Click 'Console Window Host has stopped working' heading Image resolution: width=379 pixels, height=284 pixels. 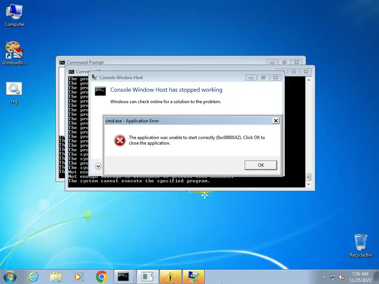point(166,90)
